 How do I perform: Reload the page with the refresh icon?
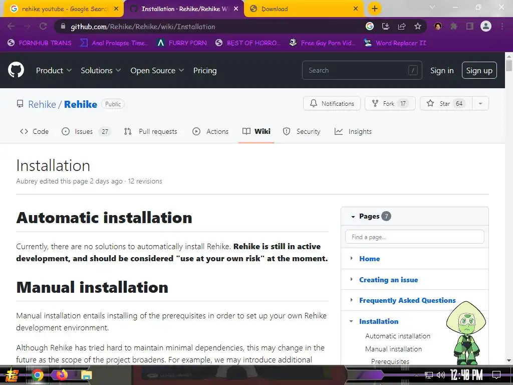coord(43,27)
